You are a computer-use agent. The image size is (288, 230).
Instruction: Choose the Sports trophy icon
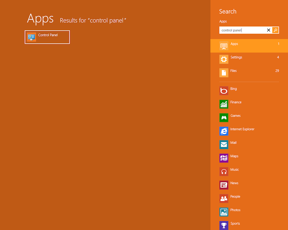[224, 225]
